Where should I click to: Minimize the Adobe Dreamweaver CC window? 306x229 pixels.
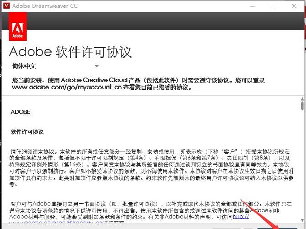(252, 6)
